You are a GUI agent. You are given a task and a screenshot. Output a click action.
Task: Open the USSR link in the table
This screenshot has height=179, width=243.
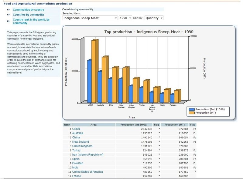coord(76,129)
